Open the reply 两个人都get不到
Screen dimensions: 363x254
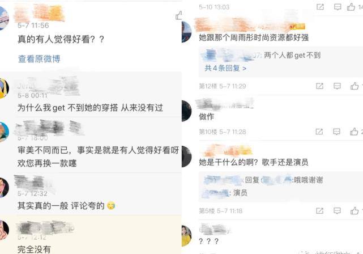tap(292, 56)
